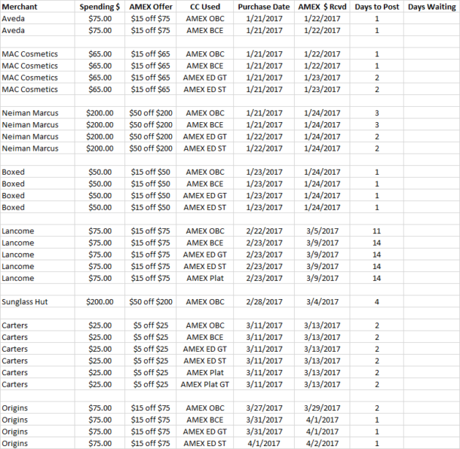The height and width of the screenshot is (449, 460).
Task: Select Sunglass Hut's 4 days to post cell
Action: pos(376,301)
